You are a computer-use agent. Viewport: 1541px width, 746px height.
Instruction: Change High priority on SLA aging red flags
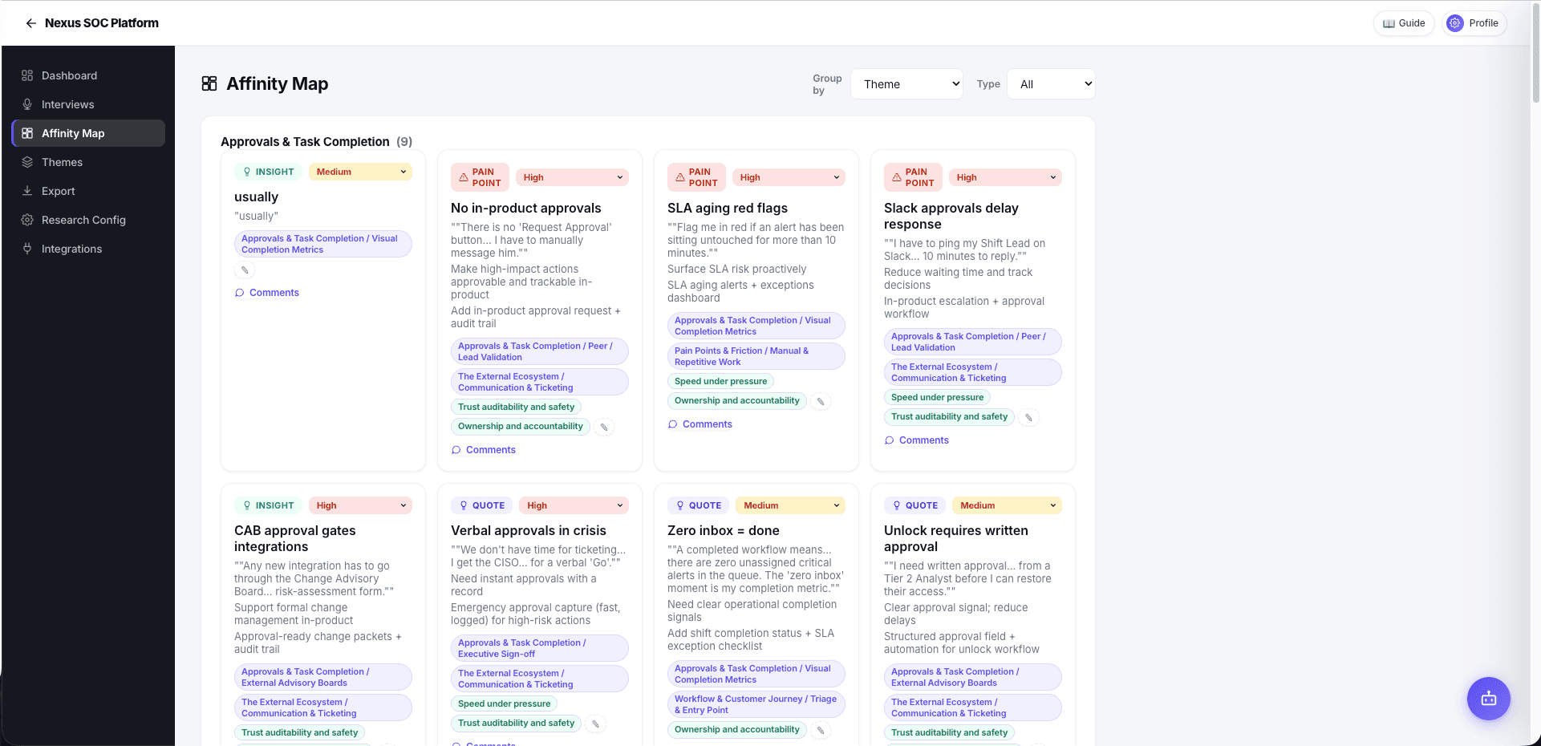pyautogui.click(x=789, y=177)
